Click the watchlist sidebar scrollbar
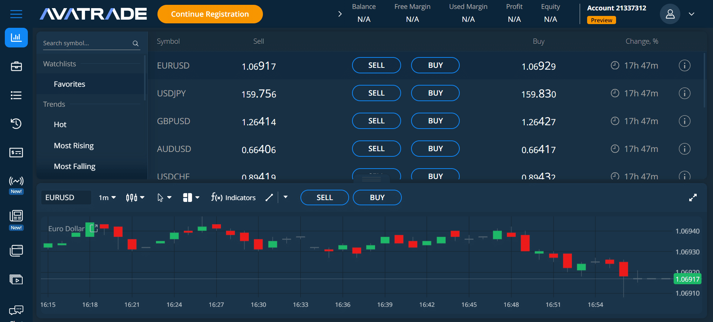Screen dimensions: 713x322 tap(145, 78)
